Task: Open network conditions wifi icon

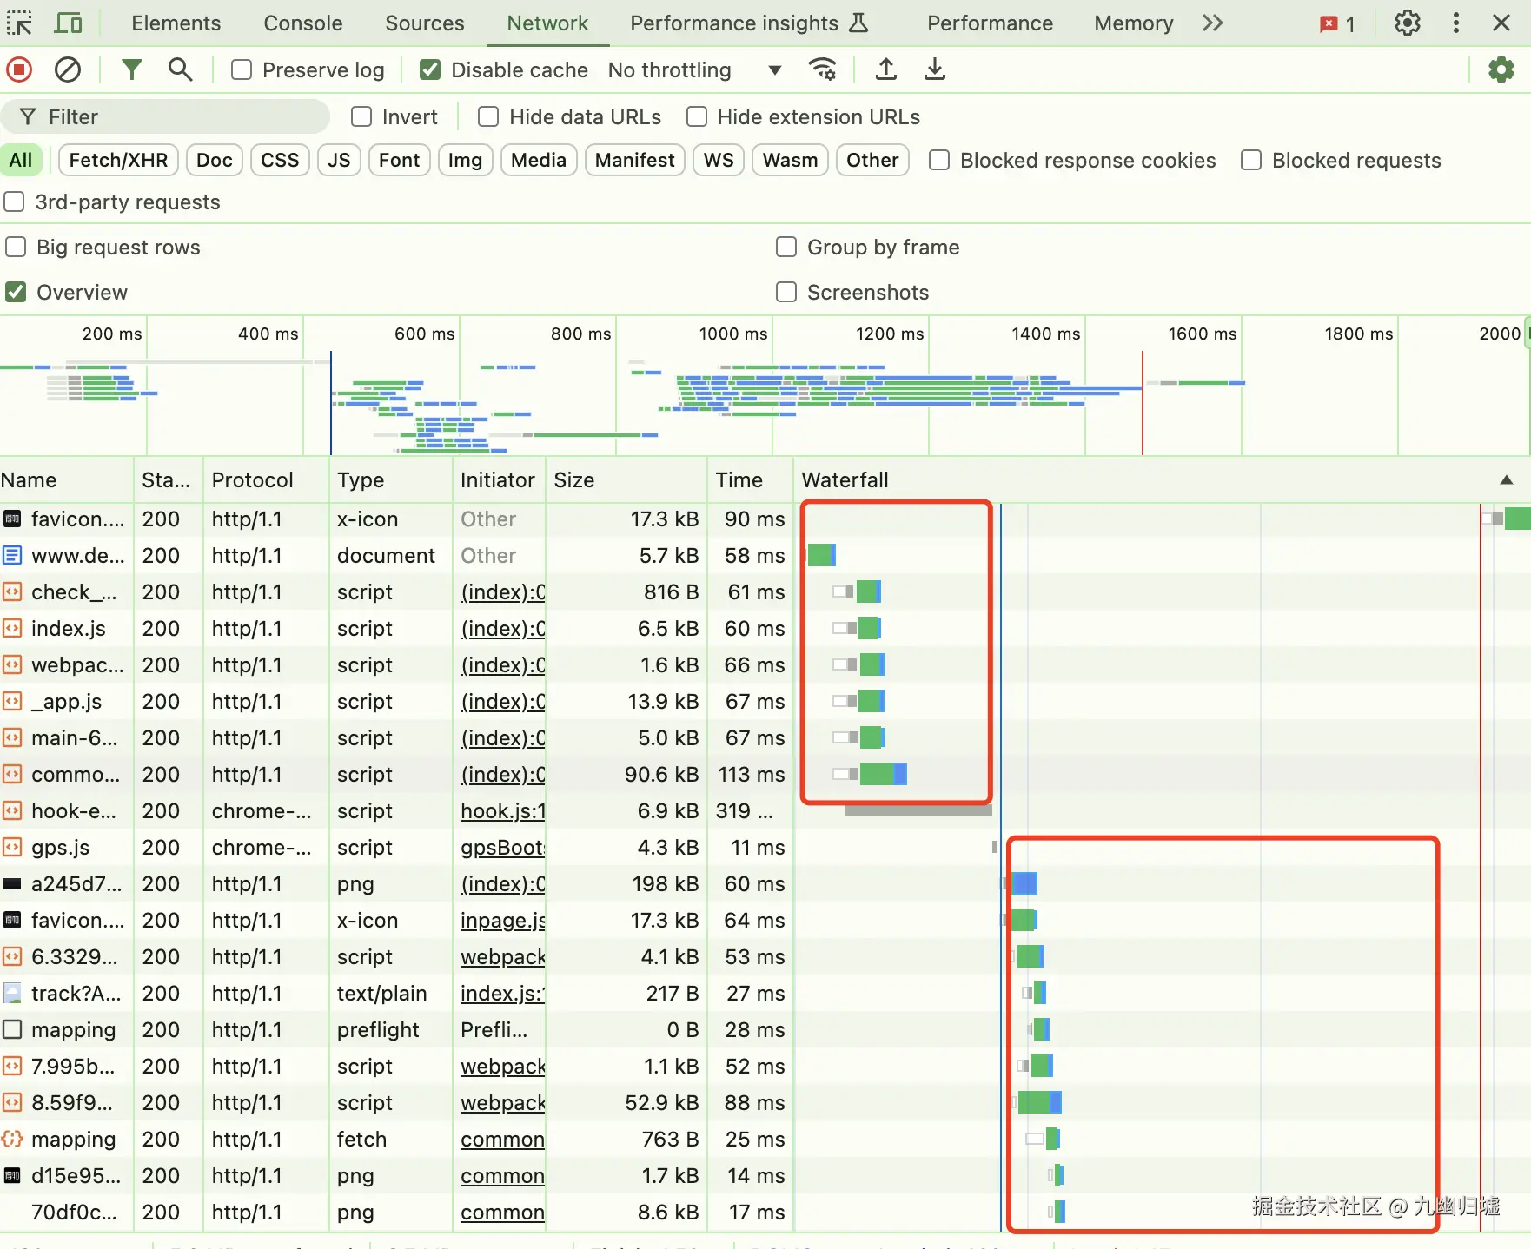Action: pyautogui.click(x=822, y=69)
